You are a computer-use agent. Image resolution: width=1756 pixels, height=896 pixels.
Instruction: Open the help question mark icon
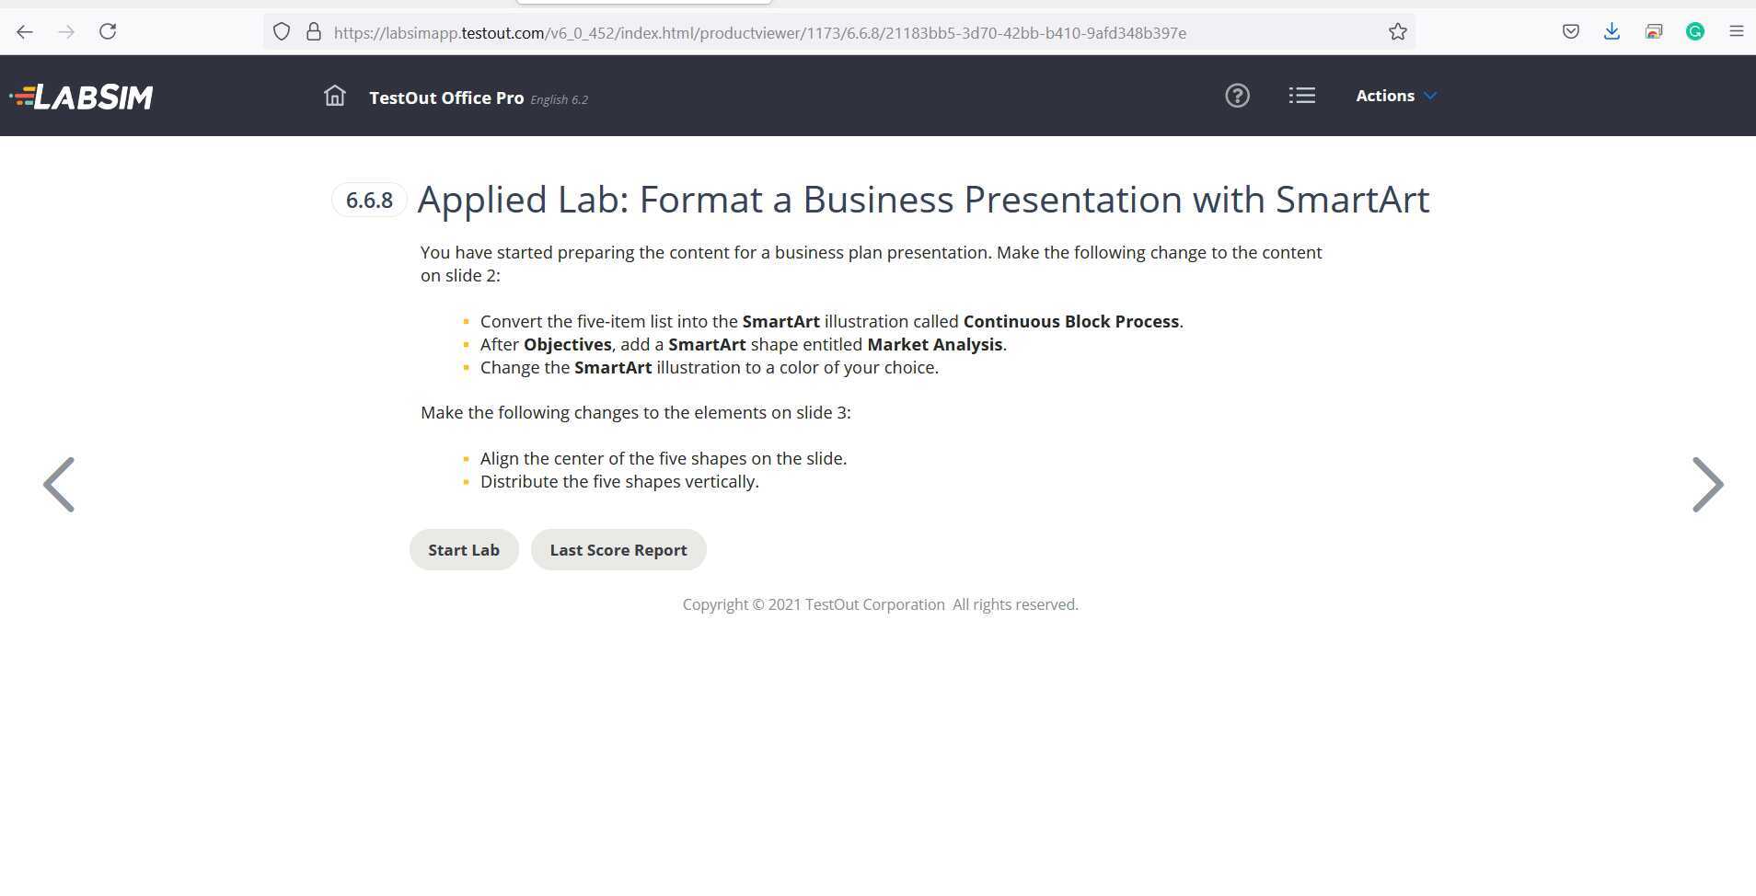click(1237, 95)
